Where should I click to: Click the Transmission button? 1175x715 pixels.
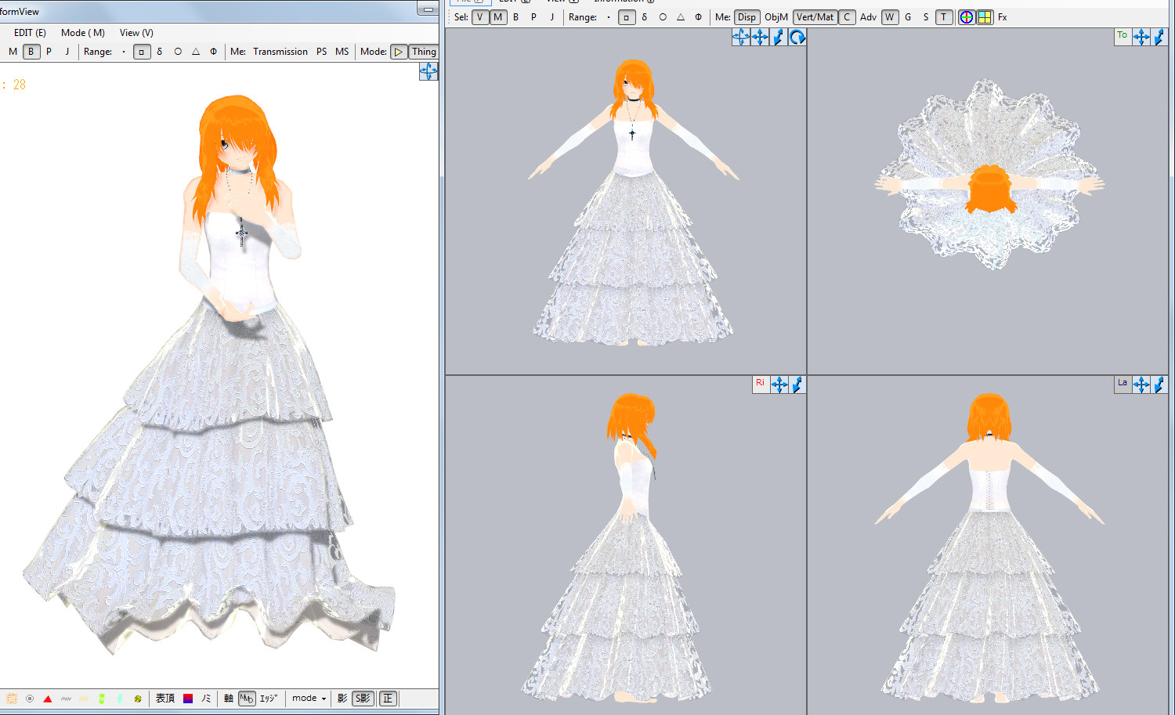[280, 52]
